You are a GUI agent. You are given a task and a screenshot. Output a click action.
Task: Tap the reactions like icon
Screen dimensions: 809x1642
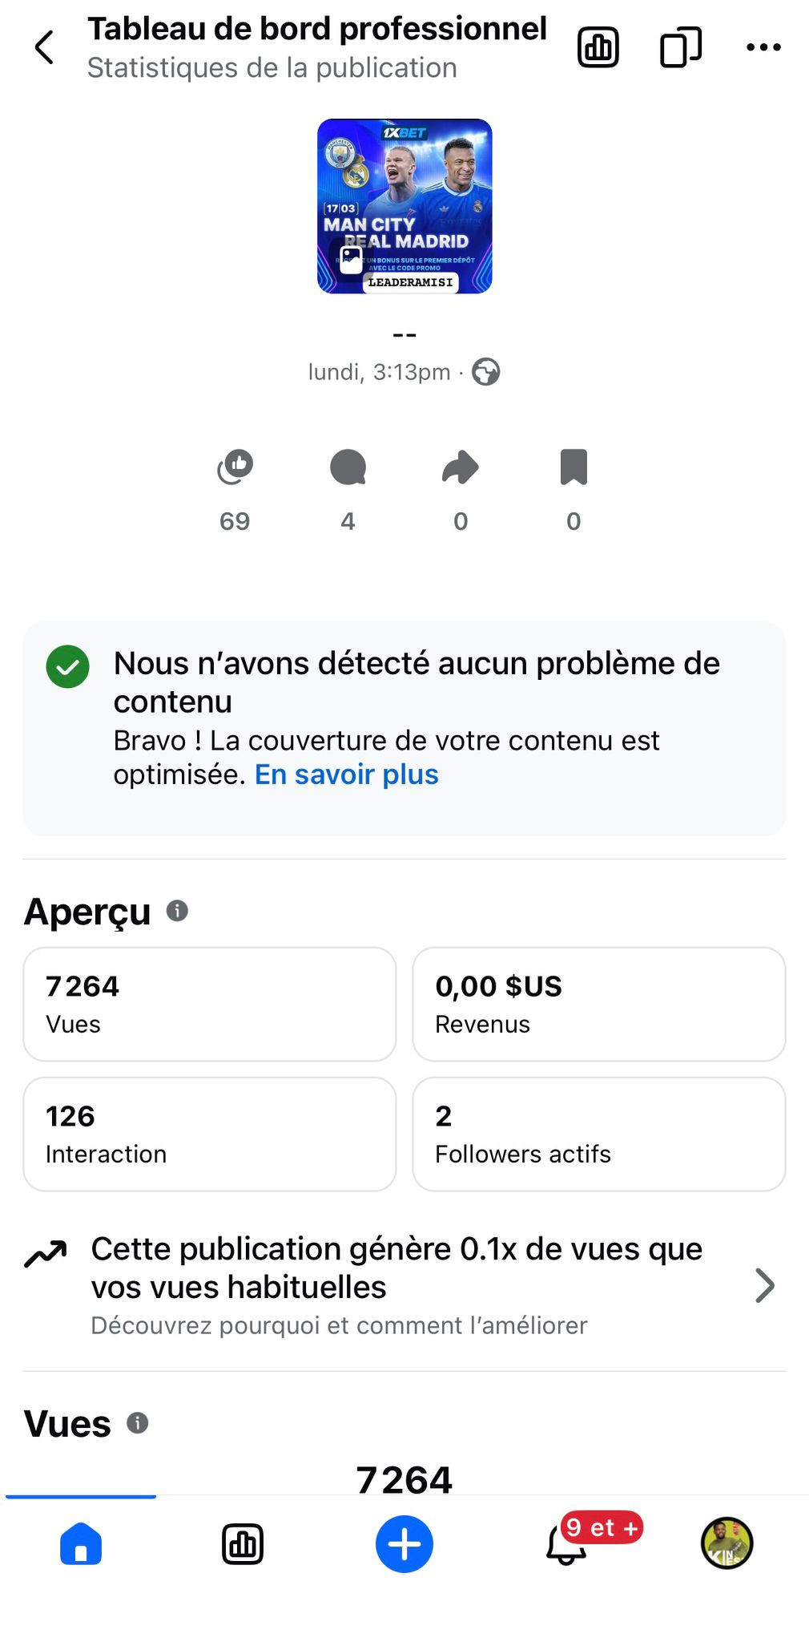coord(235,467)
